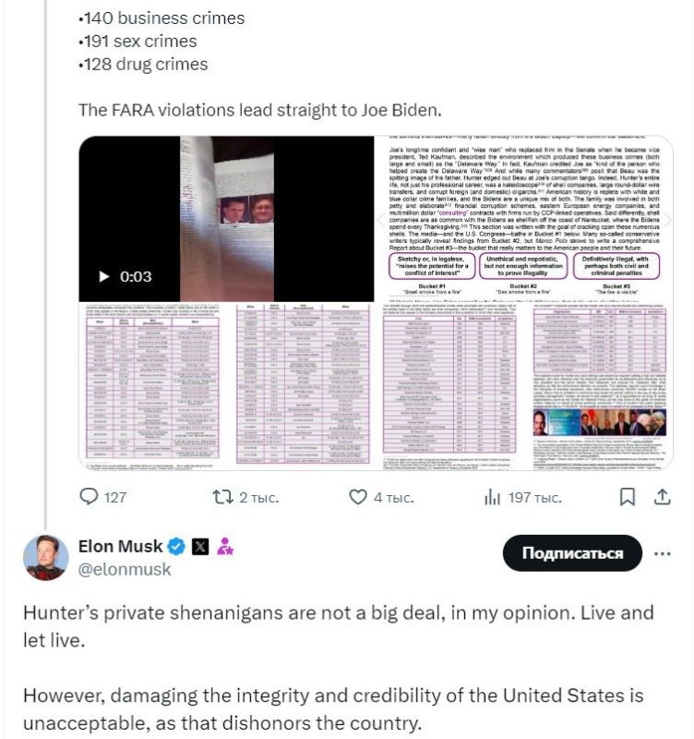Open Elon Musk's profile picture
The width and height of the screenshot is (694, 739).
click(x=45, y=557)
